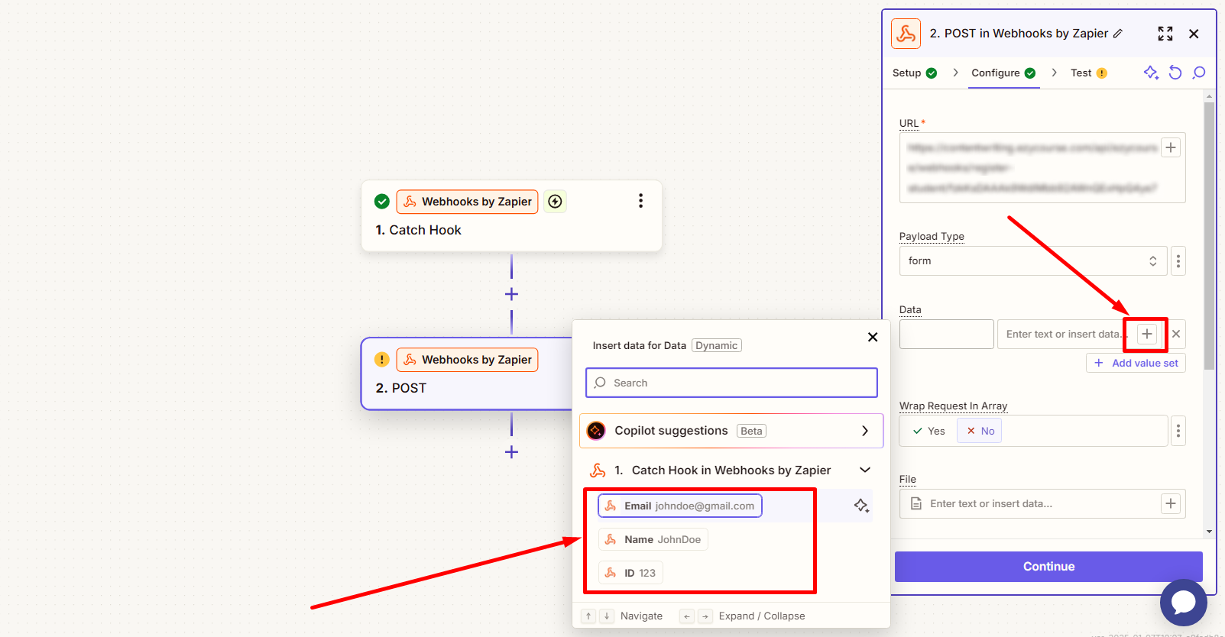1225x637 pixels.
Task: Click the Continue button
Action: [1048, 567]
